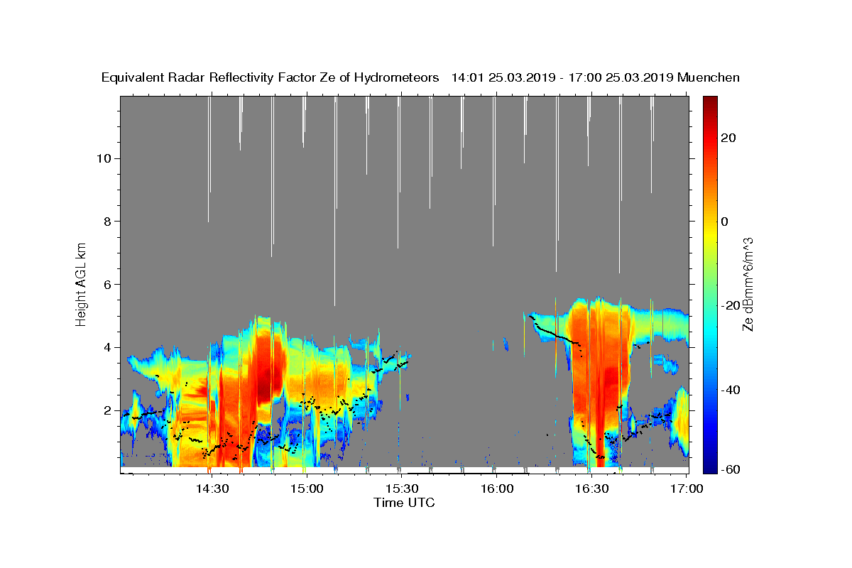Click the colorbar label '-40'

tap(730, 390)
